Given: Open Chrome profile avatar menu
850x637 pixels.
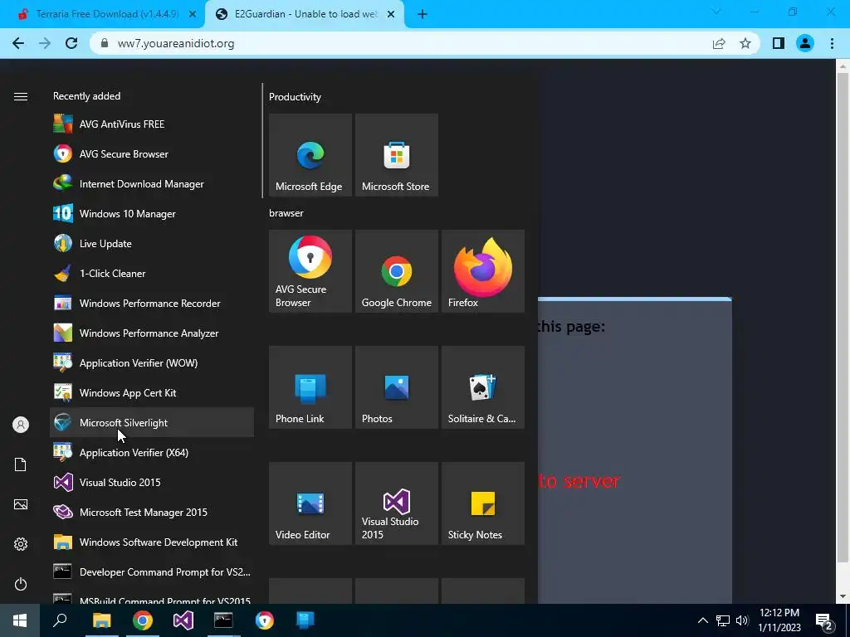Looking at the screenshot, I should pos(805,43).
